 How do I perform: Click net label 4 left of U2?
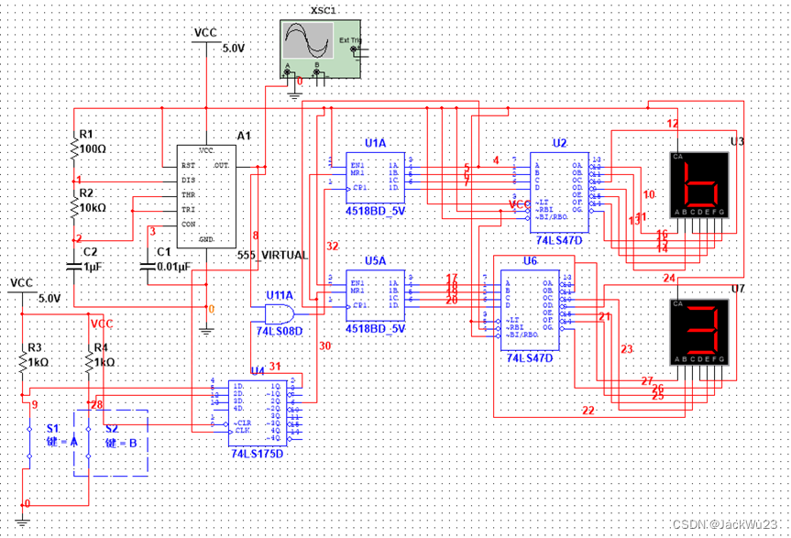pos(497,160)
